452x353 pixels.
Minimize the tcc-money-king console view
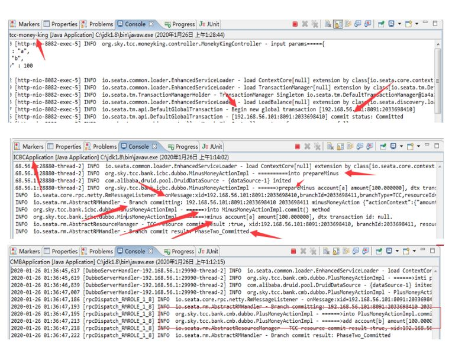point(425,23)
